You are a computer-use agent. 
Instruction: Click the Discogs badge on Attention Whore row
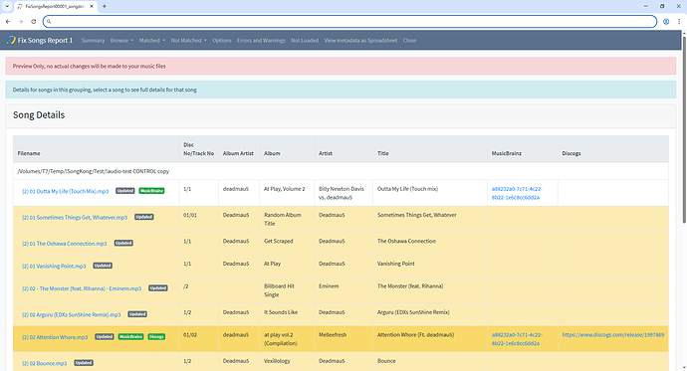point(156,337)
